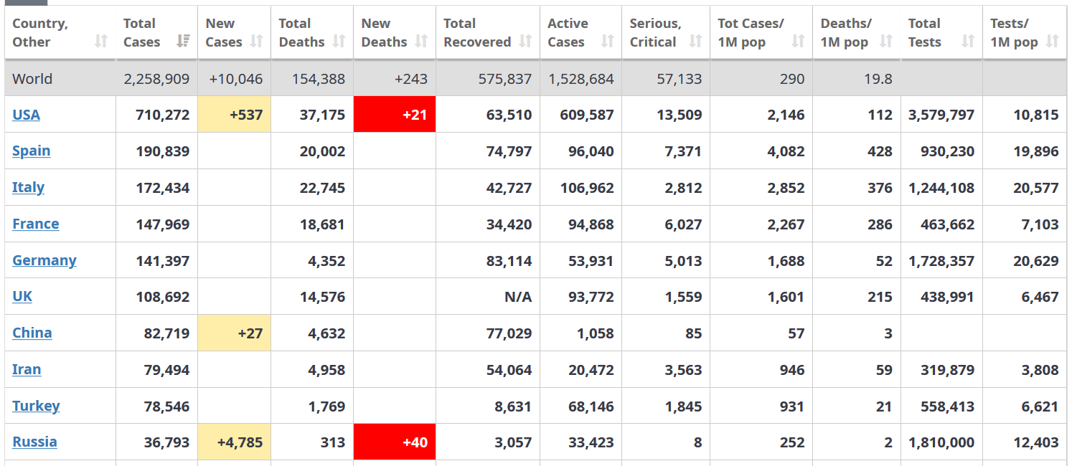
Task: Sort by Country, Other column arrows
Action: click(x=101, y=42)
